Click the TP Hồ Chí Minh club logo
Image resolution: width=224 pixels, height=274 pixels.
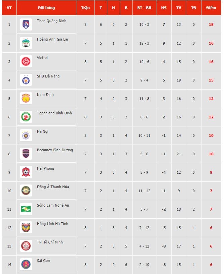click(26, 246)
